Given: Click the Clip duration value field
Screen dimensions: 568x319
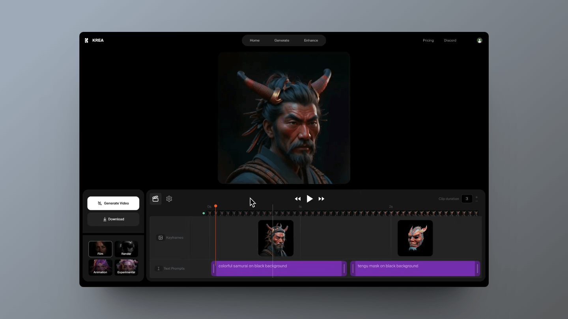Looking at the screenshot, I should click(467, 199).
